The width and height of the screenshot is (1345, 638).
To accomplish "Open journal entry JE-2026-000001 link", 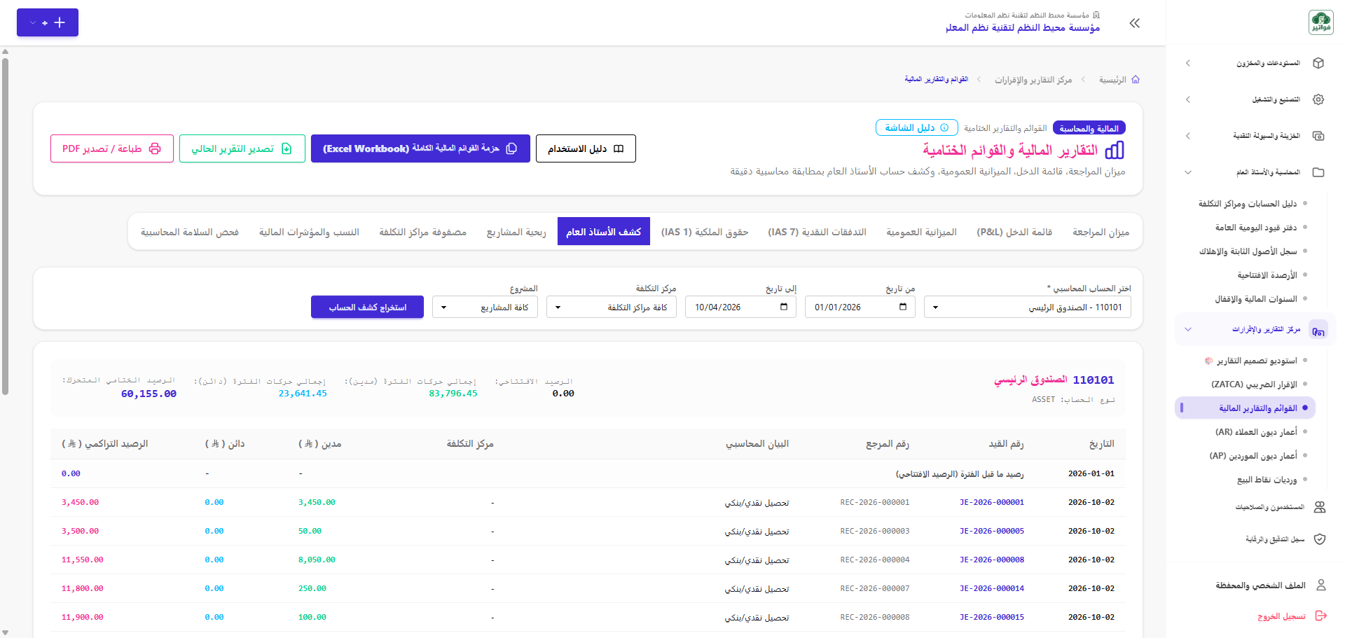I will (x=992, y=502).
